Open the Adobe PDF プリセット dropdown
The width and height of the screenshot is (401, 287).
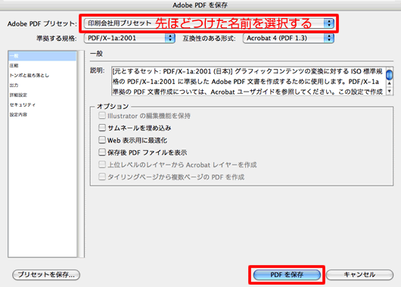click(209, 23)
